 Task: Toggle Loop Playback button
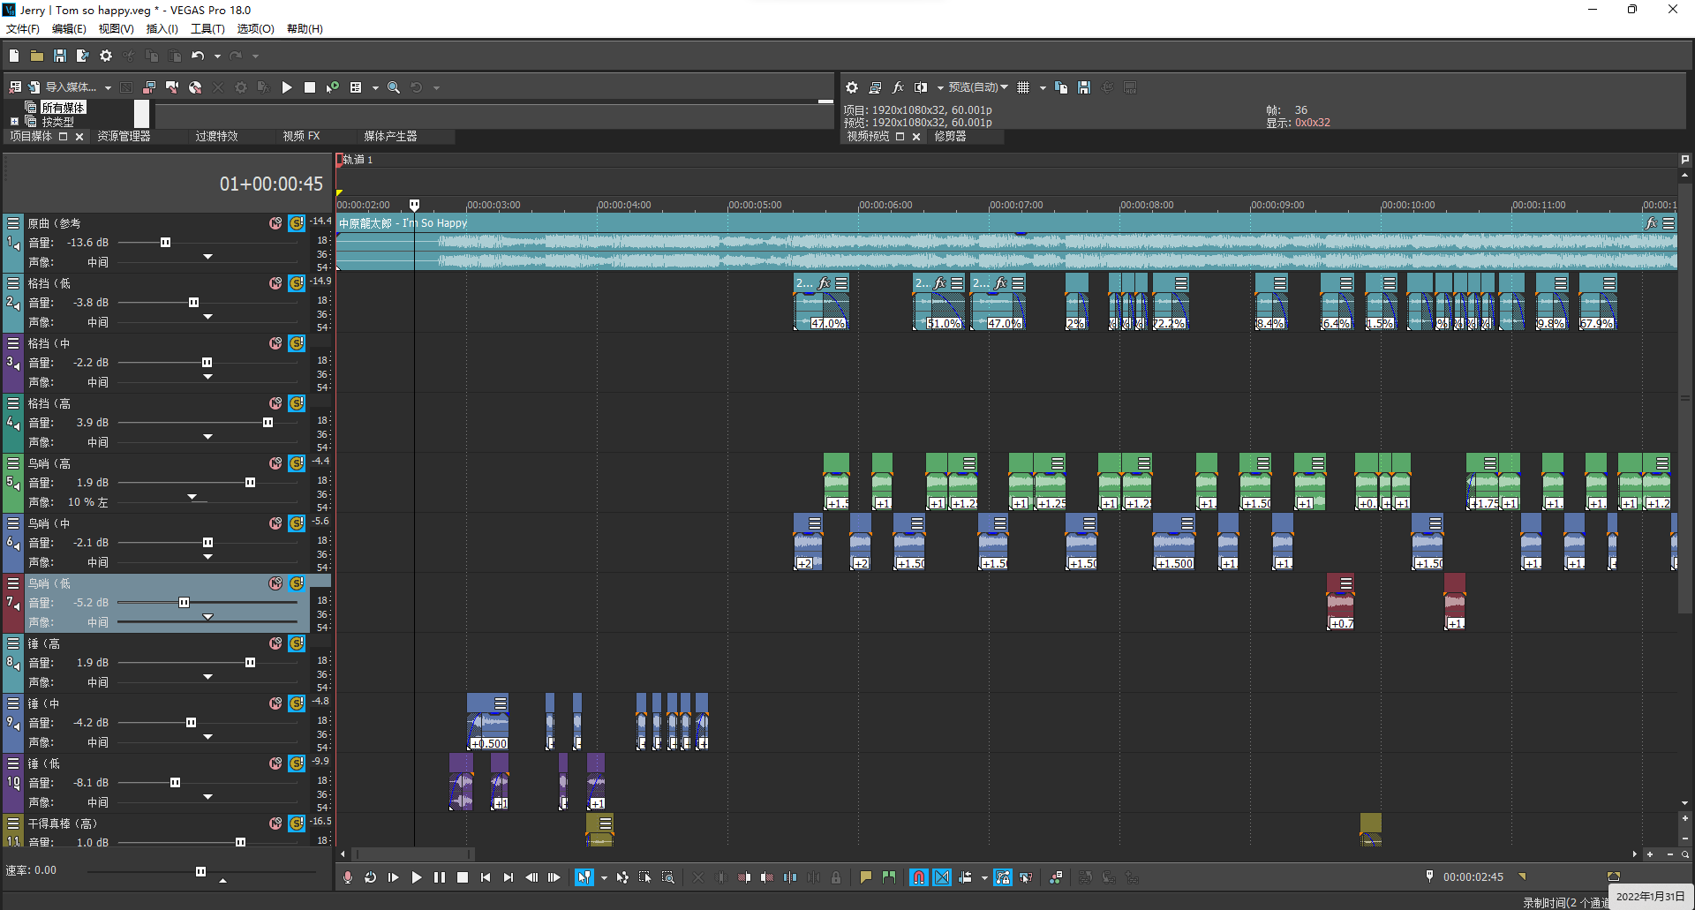(371, 877)
